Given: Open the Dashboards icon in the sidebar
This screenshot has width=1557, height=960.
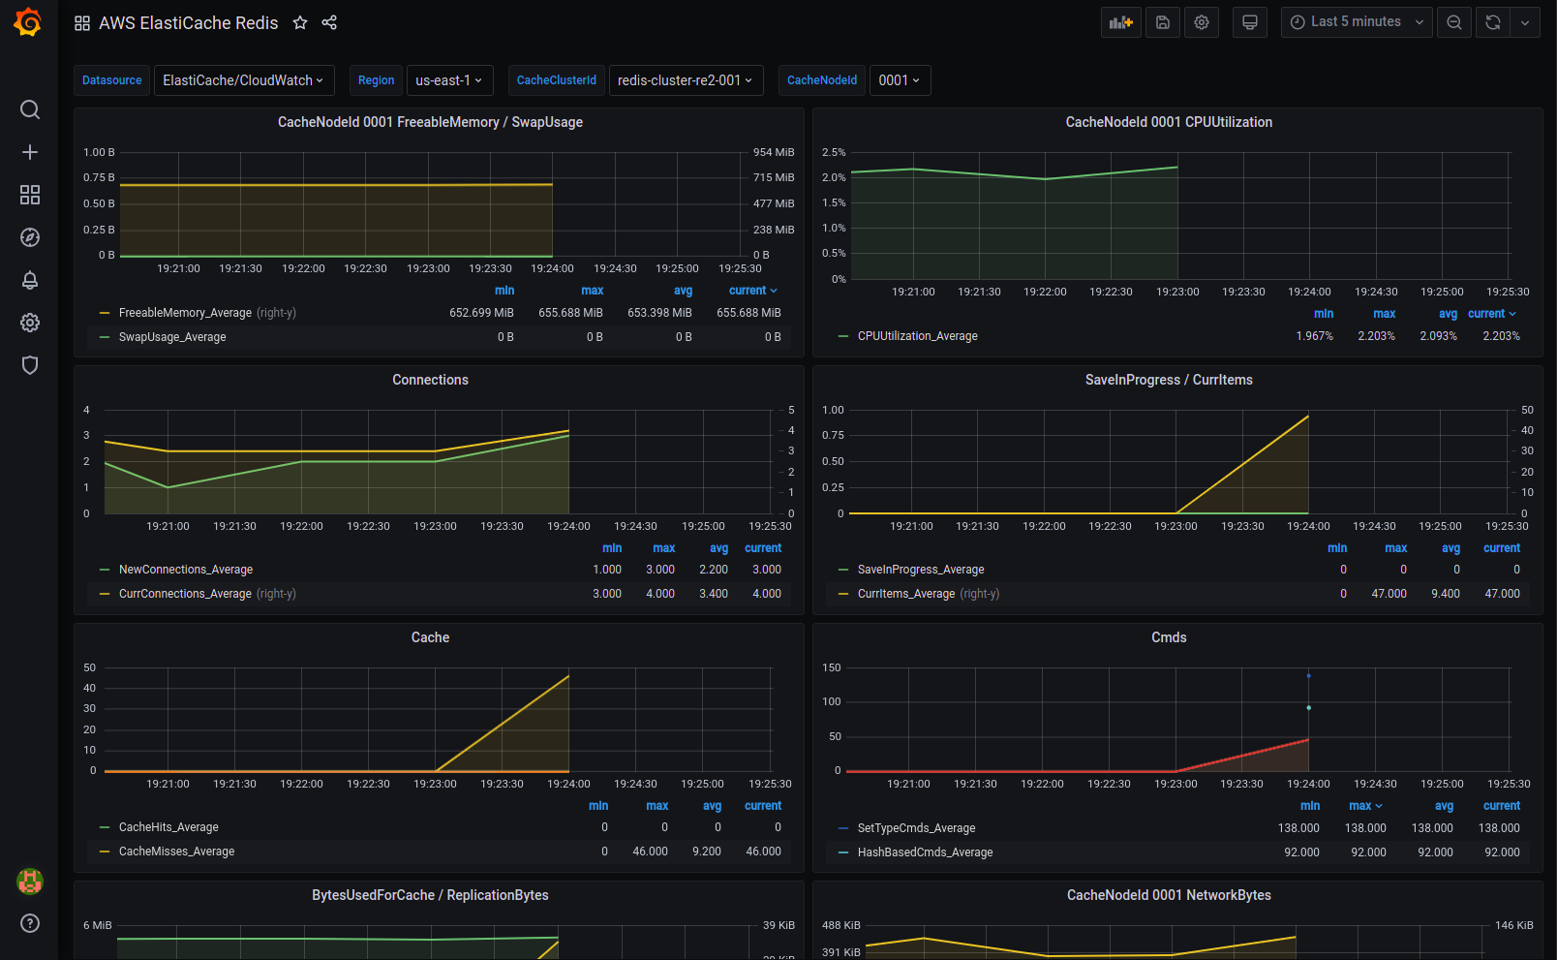Looking at the screenshot, I should pyautogui.click(x=30, y=195).
